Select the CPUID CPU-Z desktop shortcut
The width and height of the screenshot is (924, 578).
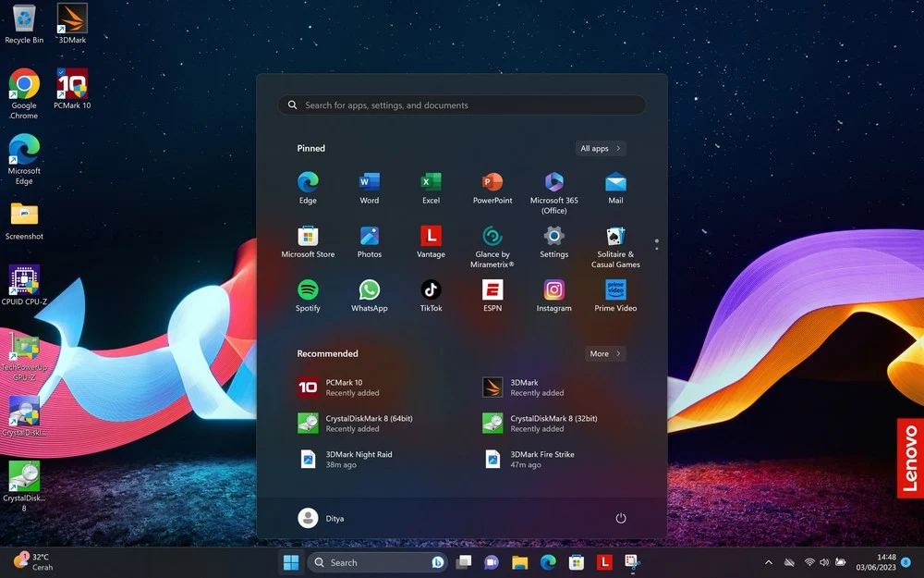click(x=24, y=286)
